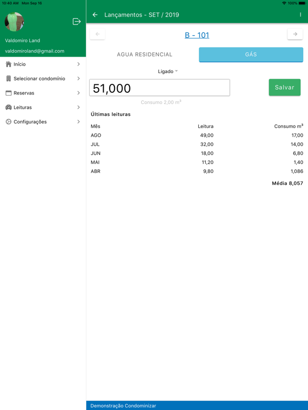Open the three-dot overflow menu
This screenshot has height=410, width=308.
(300, 15)
